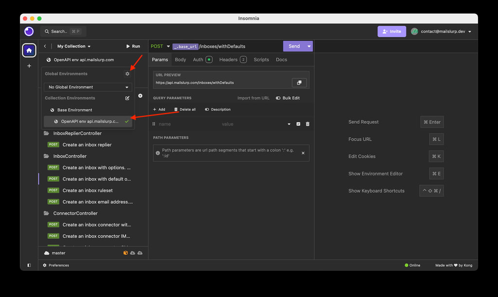The image size is (498, 297).
Task: Toggle the sidebar panel icon
Action: click(x=29, y=265)
